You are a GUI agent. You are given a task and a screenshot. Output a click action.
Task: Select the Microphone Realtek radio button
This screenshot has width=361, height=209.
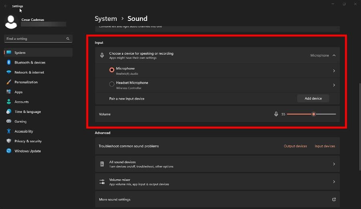112,70
